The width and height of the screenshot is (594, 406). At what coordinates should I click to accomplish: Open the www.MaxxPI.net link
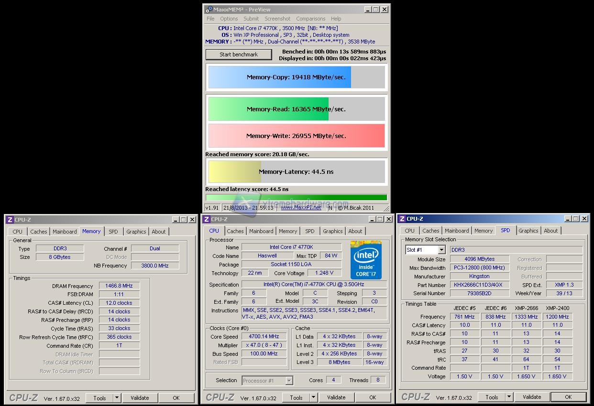point(301,208)
